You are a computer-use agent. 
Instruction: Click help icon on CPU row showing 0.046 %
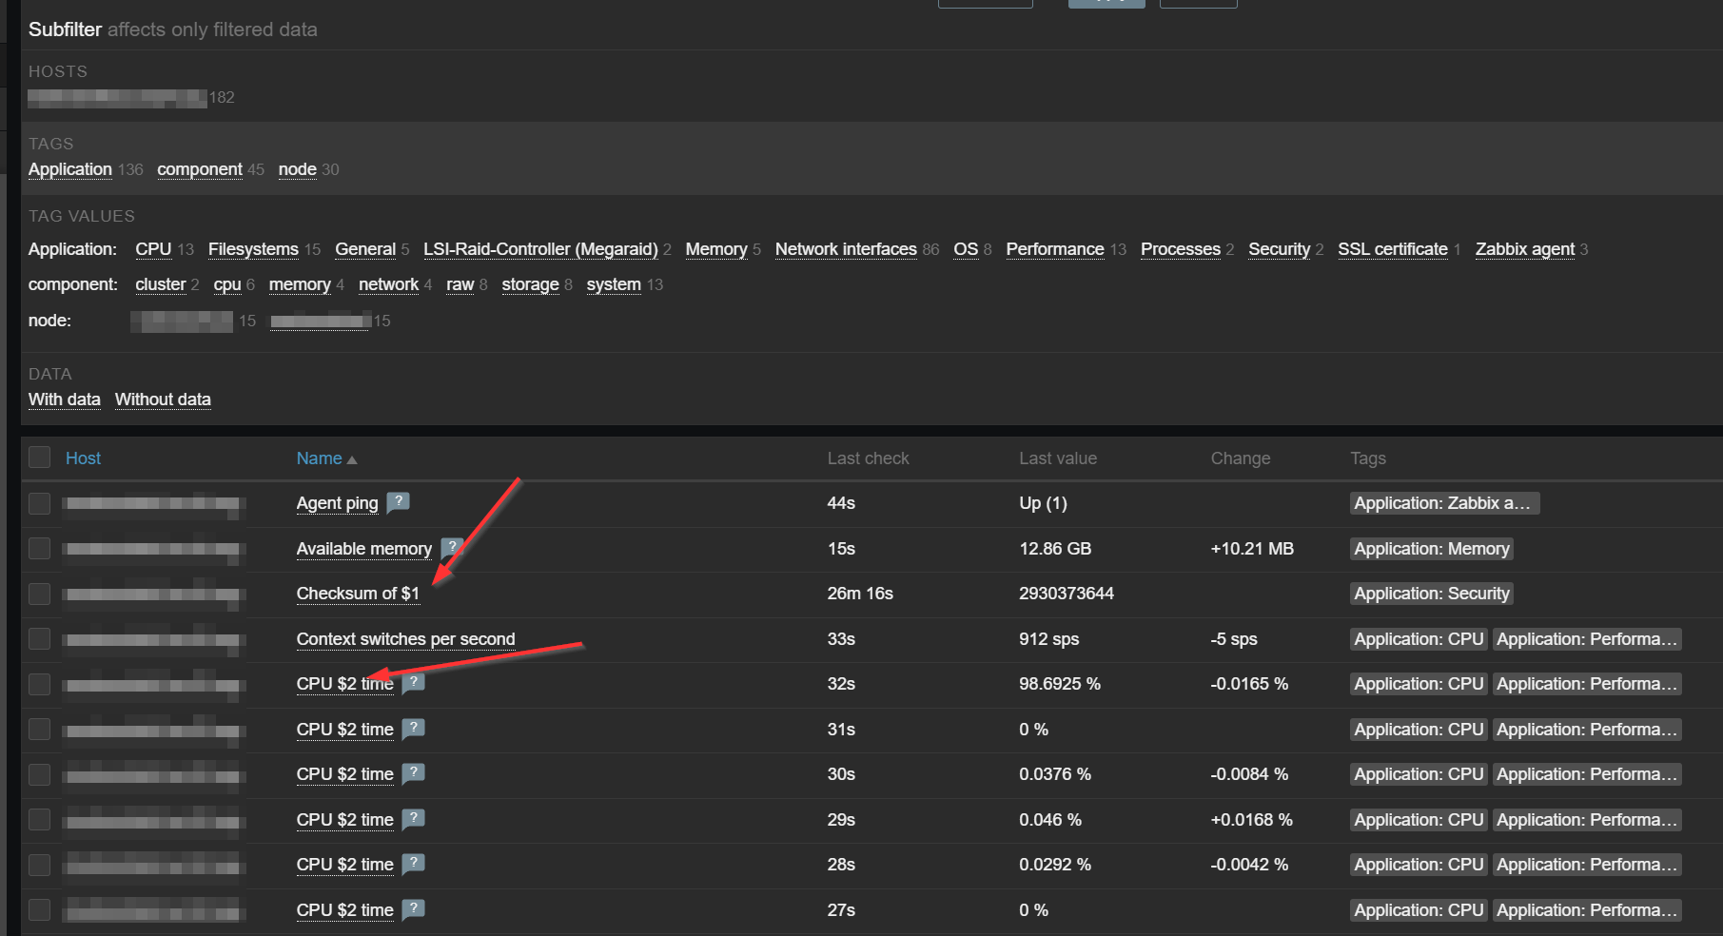[413, 819]
